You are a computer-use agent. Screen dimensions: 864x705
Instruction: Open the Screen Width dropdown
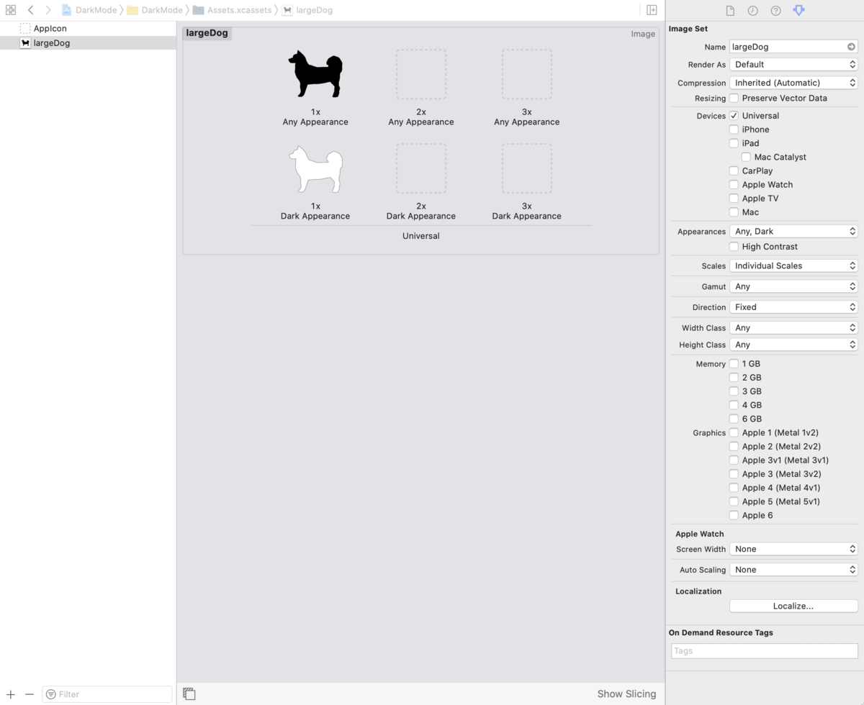(793, 549)
